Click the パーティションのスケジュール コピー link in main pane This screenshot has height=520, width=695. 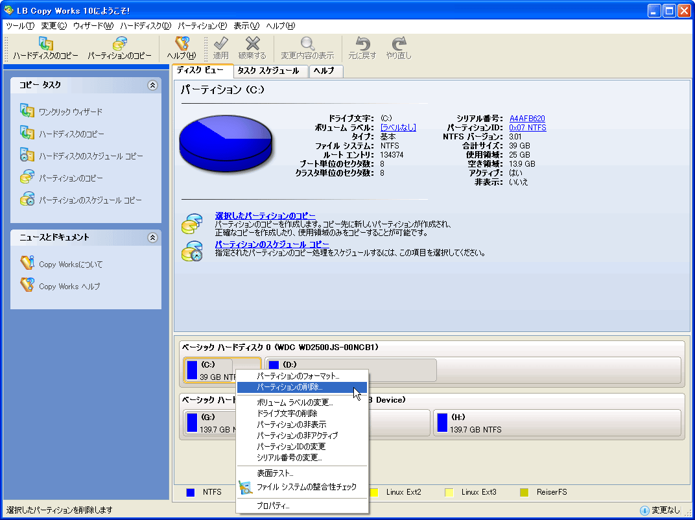click(x=272, y=244)
